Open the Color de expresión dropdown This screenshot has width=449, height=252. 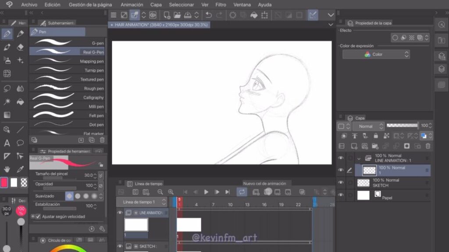tap(376, 54)
